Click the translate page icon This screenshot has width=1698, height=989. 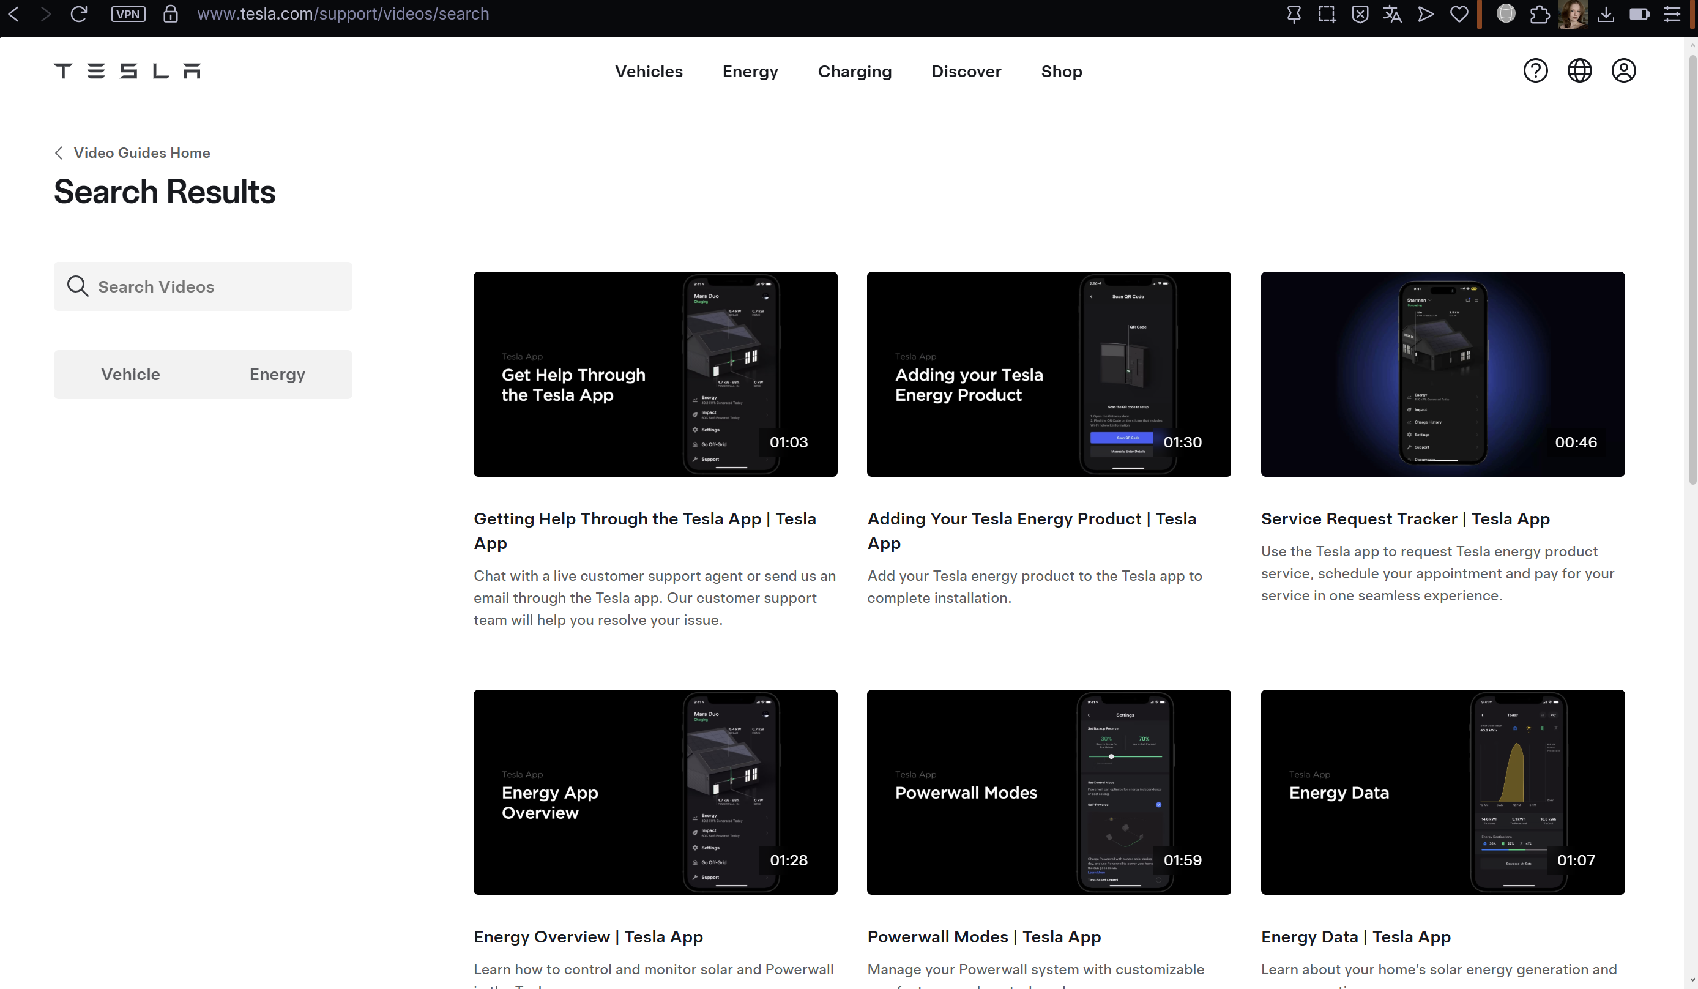[x=1392, y=14]
